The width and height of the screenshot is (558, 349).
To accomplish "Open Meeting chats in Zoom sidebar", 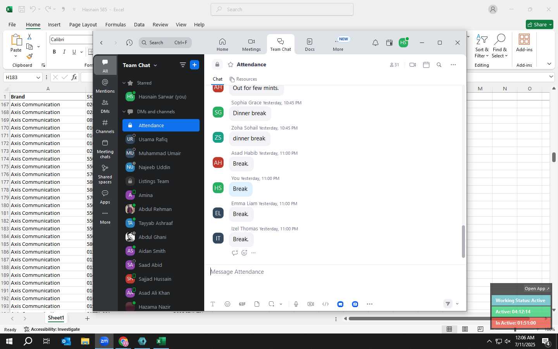I will 105,149.
